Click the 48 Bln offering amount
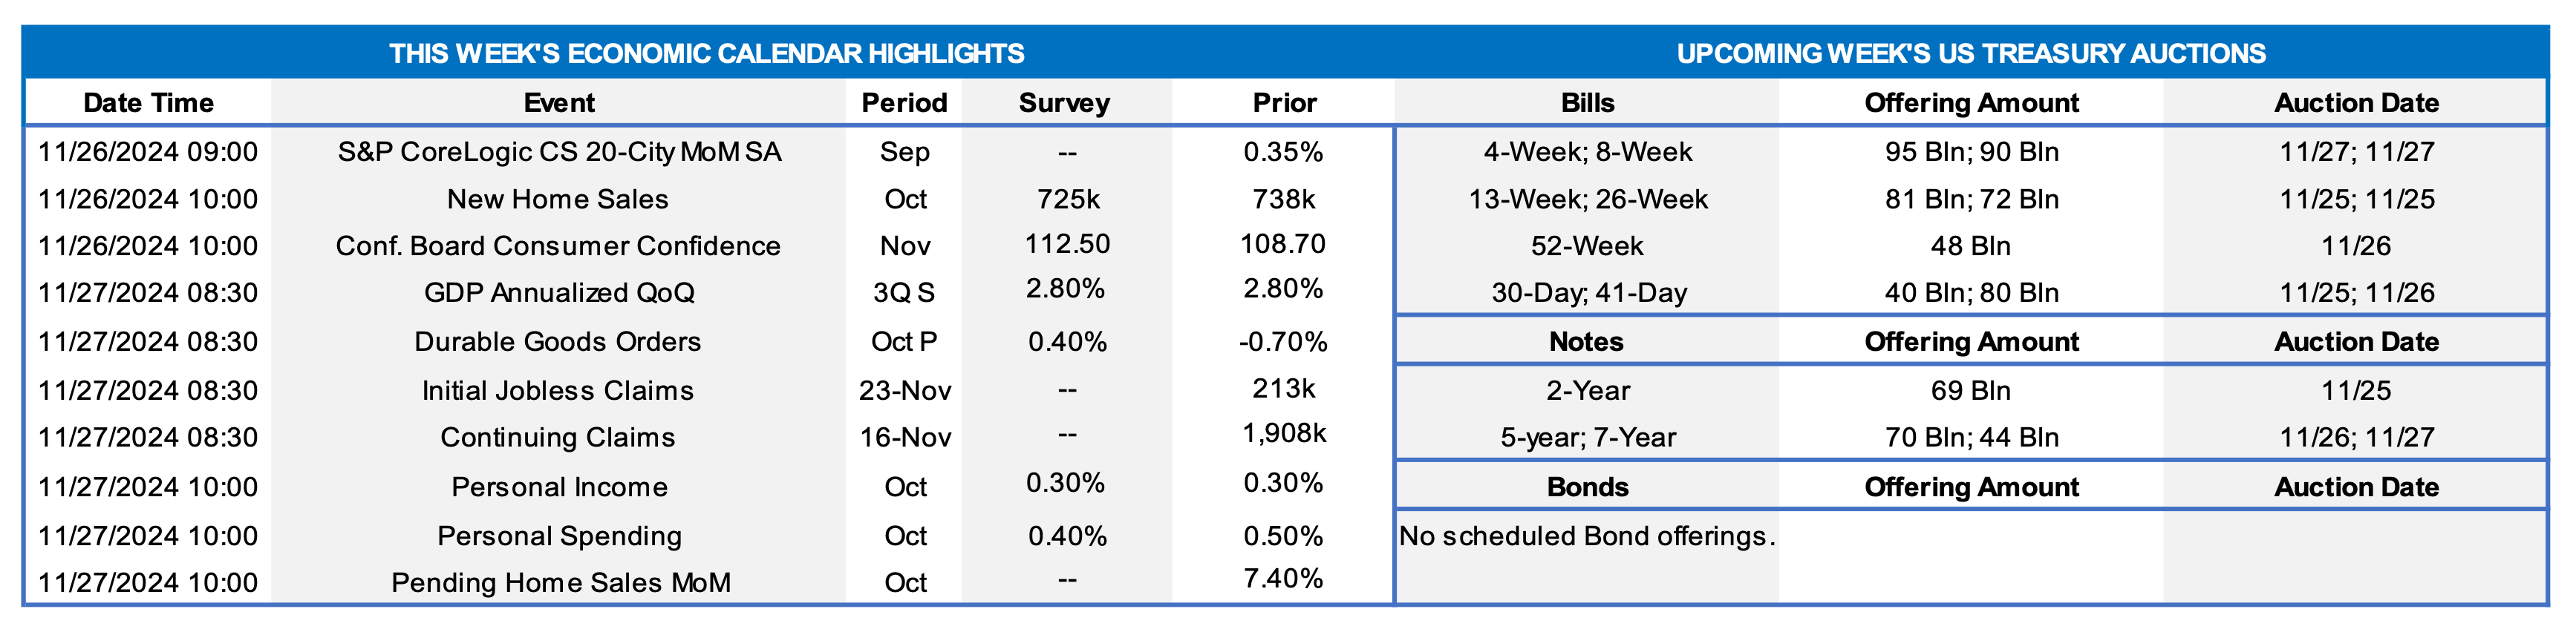 pyautogui.click(x=1970, y=246)
